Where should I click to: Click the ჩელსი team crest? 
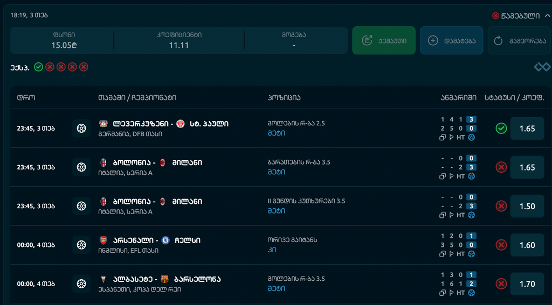tap(165, 240)
